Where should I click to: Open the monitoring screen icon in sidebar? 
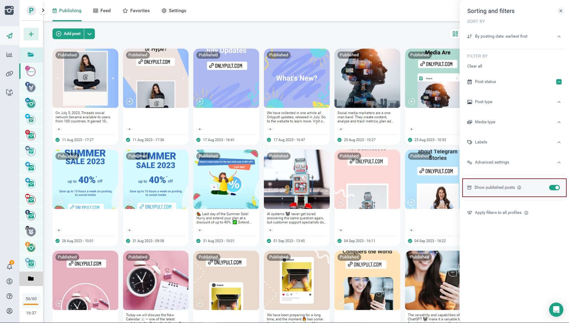(x=9, y=92)
